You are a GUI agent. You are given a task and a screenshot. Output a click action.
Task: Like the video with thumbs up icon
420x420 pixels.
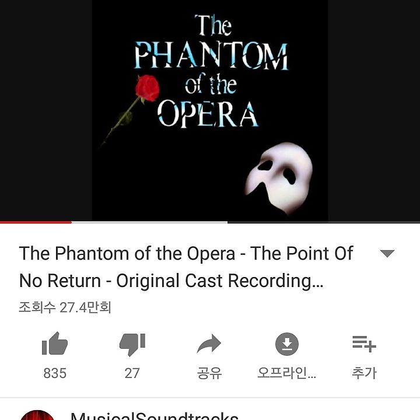coord(55,344)
